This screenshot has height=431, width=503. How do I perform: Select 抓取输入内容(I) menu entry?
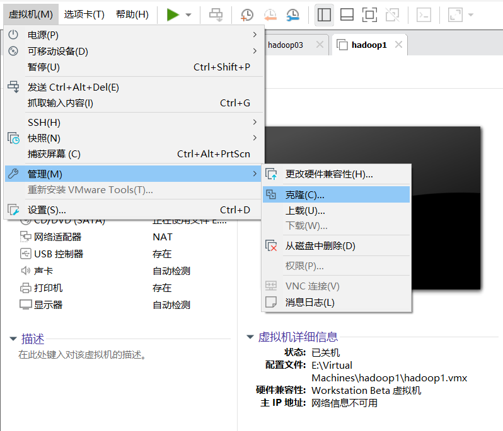coord(134,103)
